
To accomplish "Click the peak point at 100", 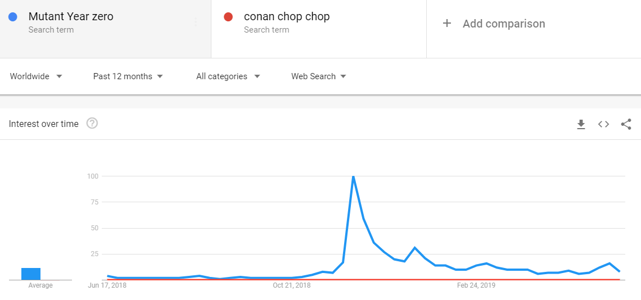I will [353, 176].
